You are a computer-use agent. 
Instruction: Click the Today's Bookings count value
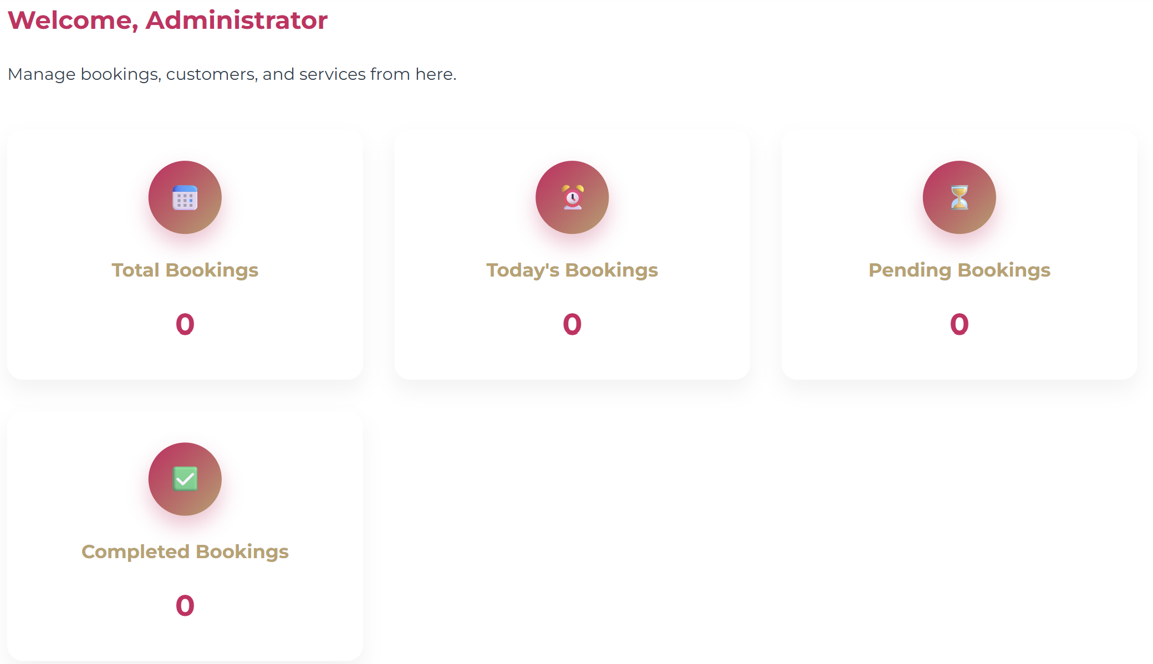(x=572, y=324)
